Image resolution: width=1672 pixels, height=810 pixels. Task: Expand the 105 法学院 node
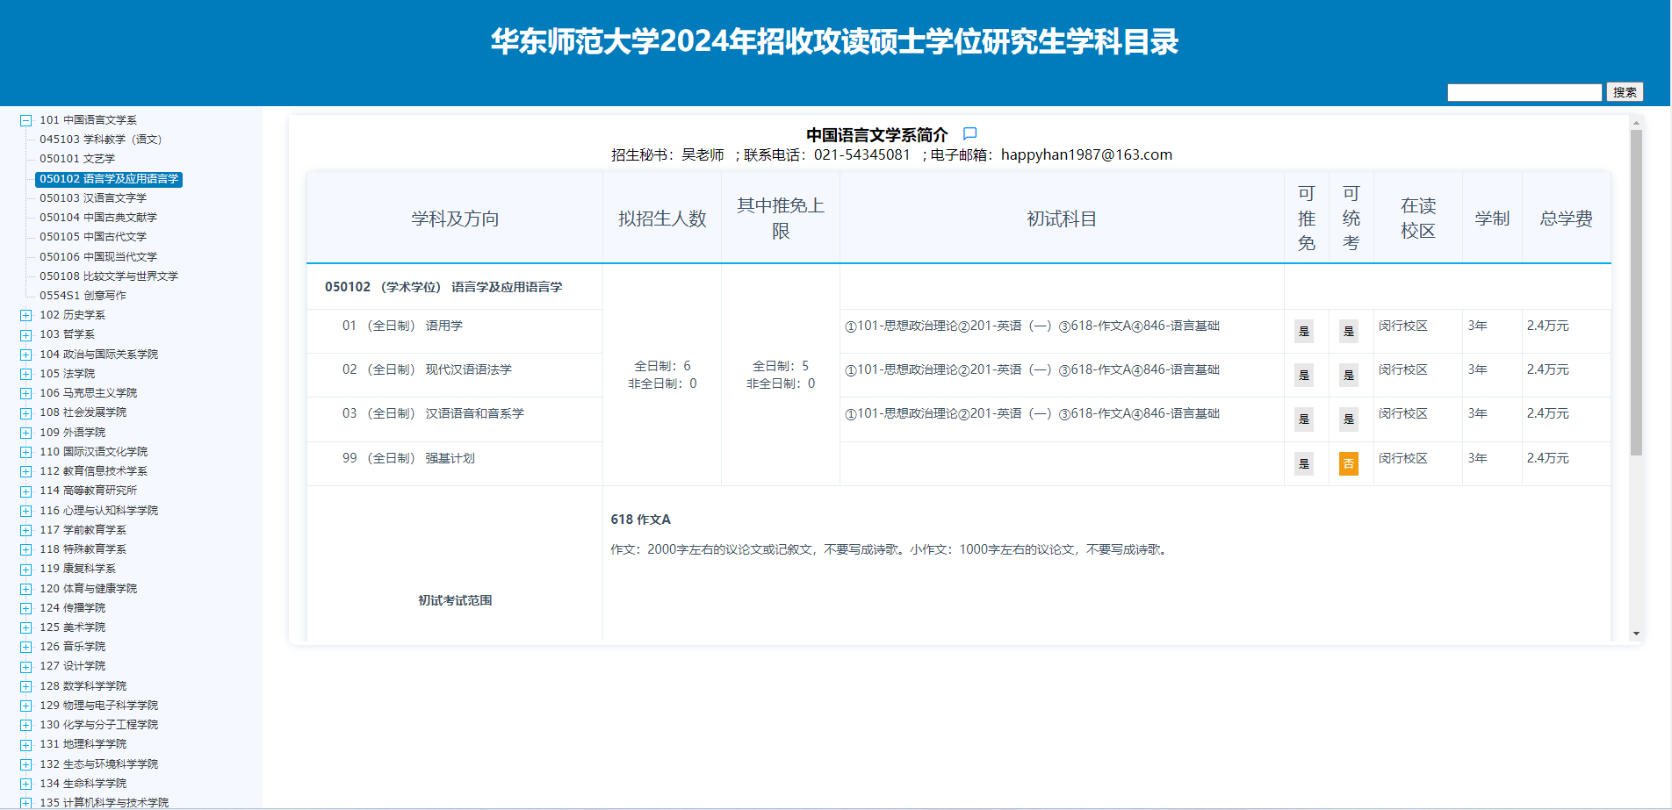26,374
